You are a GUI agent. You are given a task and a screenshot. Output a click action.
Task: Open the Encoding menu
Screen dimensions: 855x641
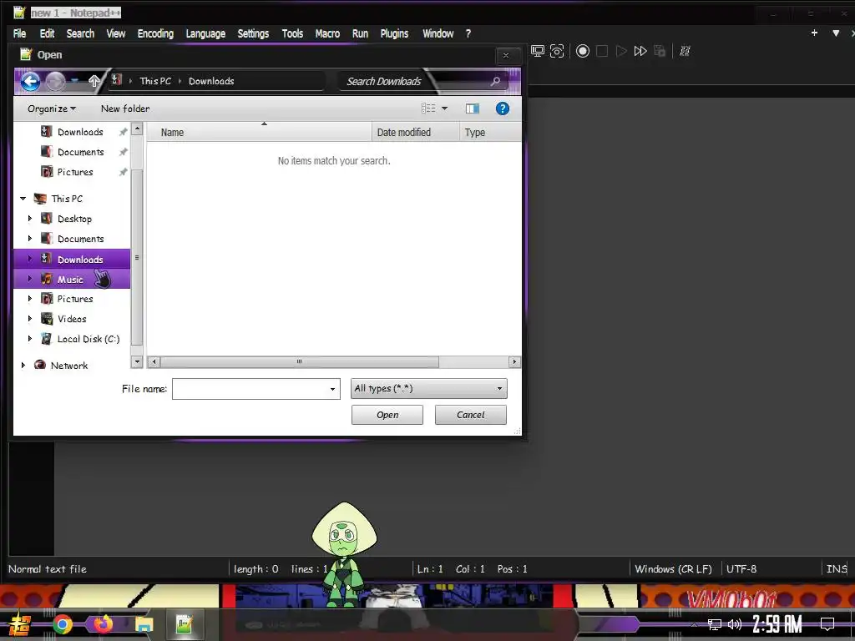pos(155,33)
